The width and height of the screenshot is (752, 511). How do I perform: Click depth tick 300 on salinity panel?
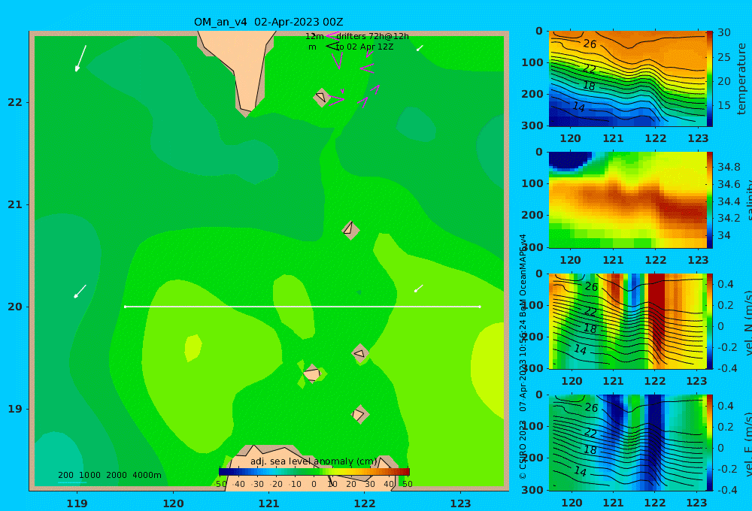pyautogui.click(x=532, y=247)
